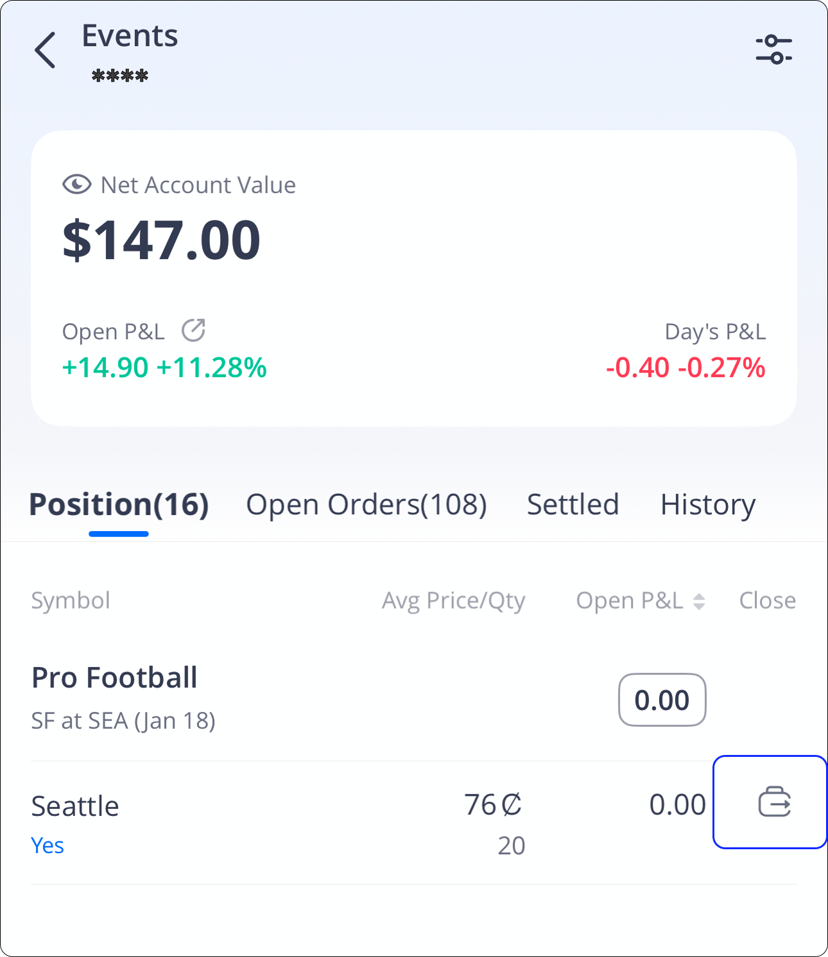
Task: Hide account value with eye icon
Action: tap(77, 185)
